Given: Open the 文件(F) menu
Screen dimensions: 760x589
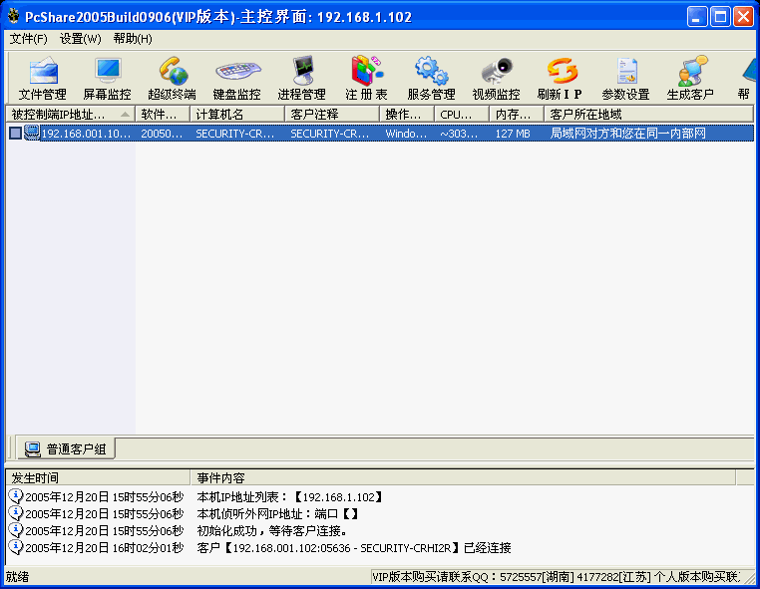Looking at the screenshot, I should (x=28, y=39).
